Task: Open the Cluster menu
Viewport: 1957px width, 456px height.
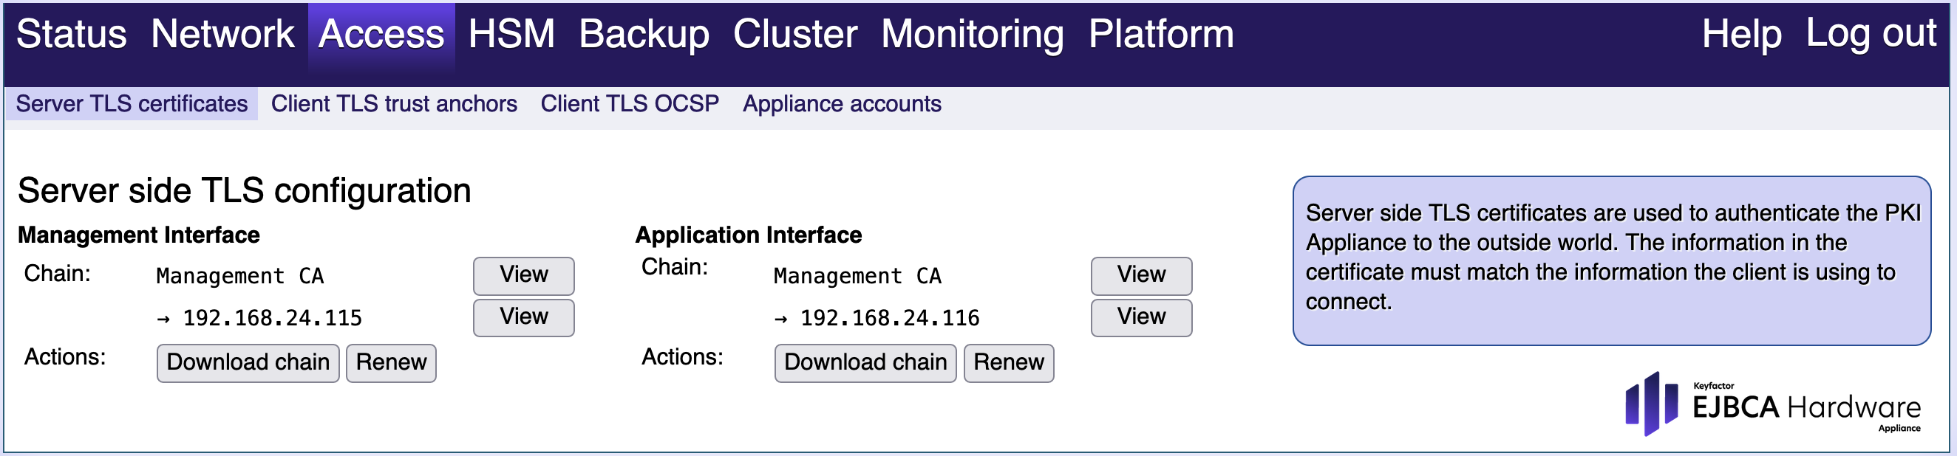Action: pyautogui.click(x=795, y=34)
